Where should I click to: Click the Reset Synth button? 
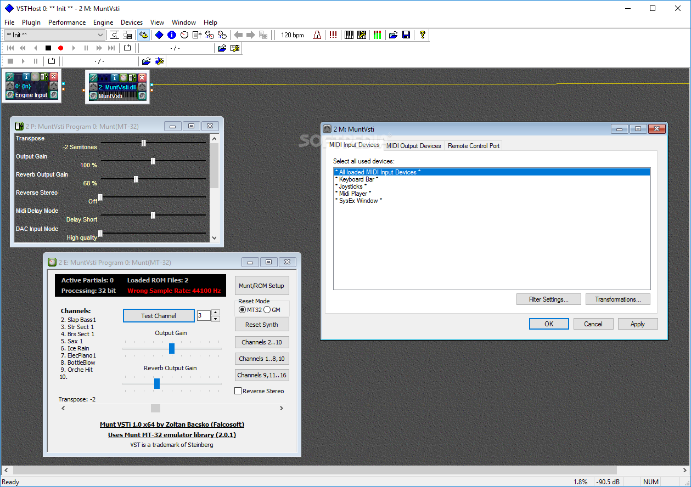point(262,325)
